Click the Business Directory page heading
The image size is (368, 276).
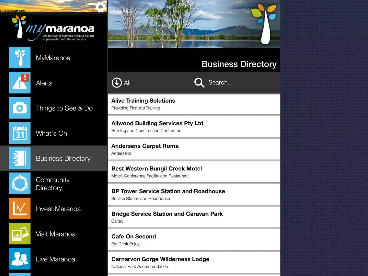click(239, 64)
